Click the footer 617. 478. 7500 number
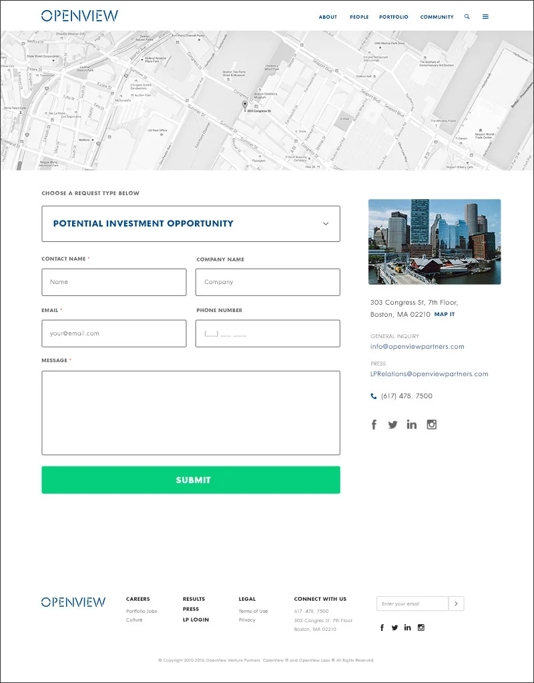This screenshot has width=534, height=683. 311,611
